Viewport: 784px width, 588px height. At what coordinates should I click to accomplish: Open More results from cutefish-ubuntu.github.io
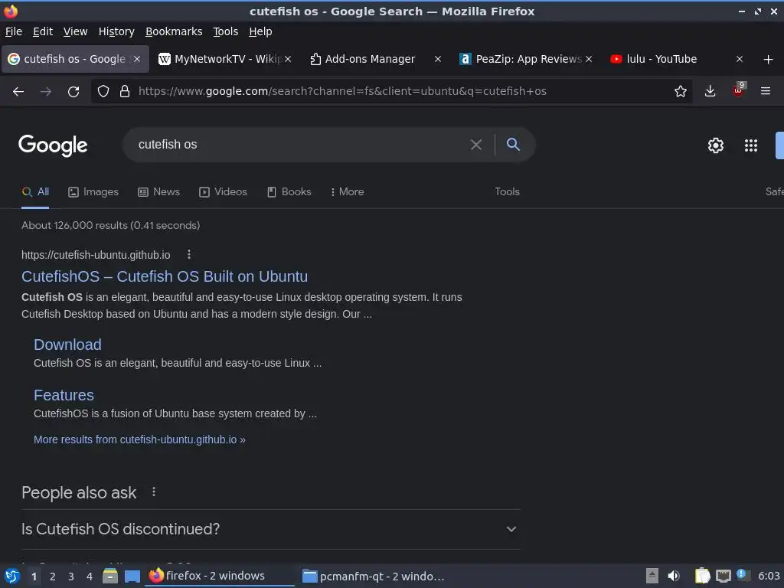(x=139, y=439)
